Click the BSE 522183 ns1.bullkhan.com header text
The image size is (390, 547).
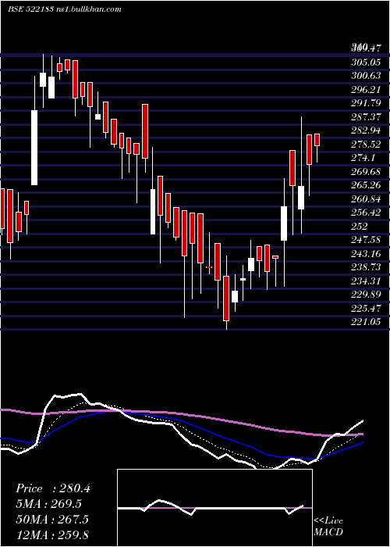pyautogui.click(x=65, y=9)
